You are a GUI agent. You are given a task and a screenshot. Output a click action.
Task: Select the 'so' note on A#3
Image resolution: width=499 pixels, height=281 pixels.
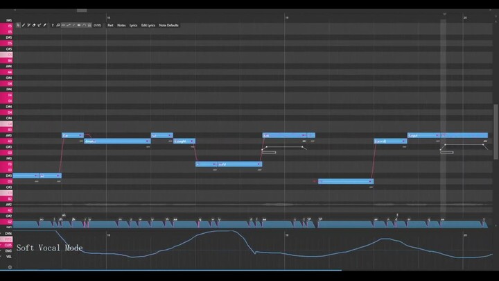pyautogui.click(x=162, y=135)
